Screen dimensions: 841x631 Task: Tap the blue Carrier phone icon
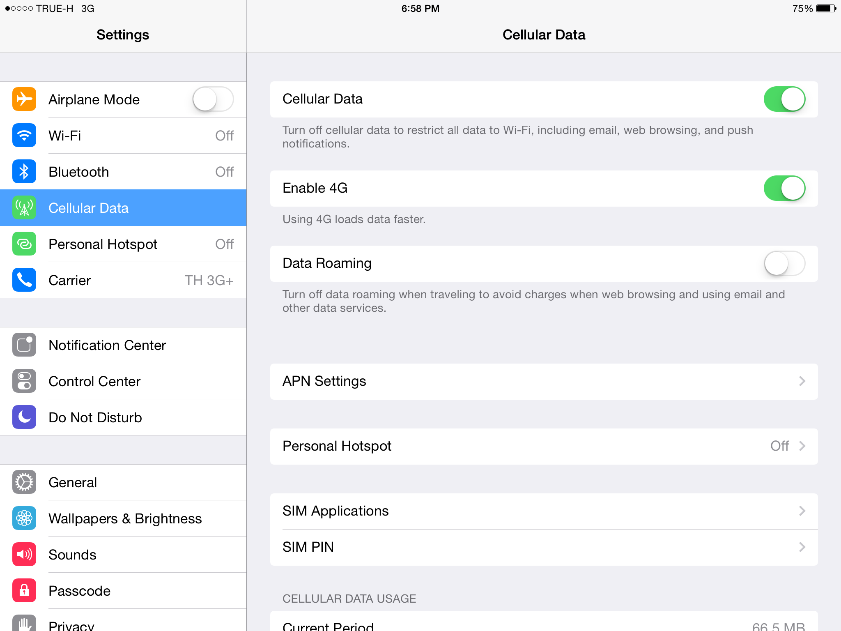24,280
